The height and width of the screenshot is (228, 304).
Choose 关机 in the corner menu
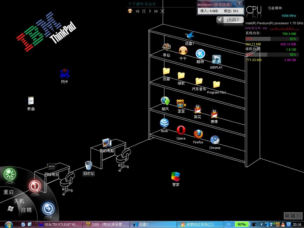pyautogui.click(x=19, y=201)
